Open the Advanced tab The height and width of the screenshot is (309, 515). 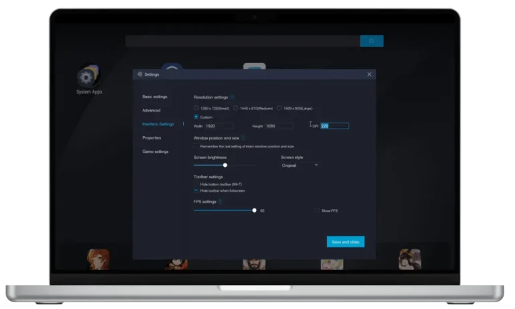[152, 111]
